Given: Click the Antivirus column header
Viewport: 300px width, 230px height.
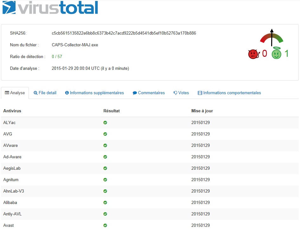Looking at the screenshot, I should click(x=12, y=111).
